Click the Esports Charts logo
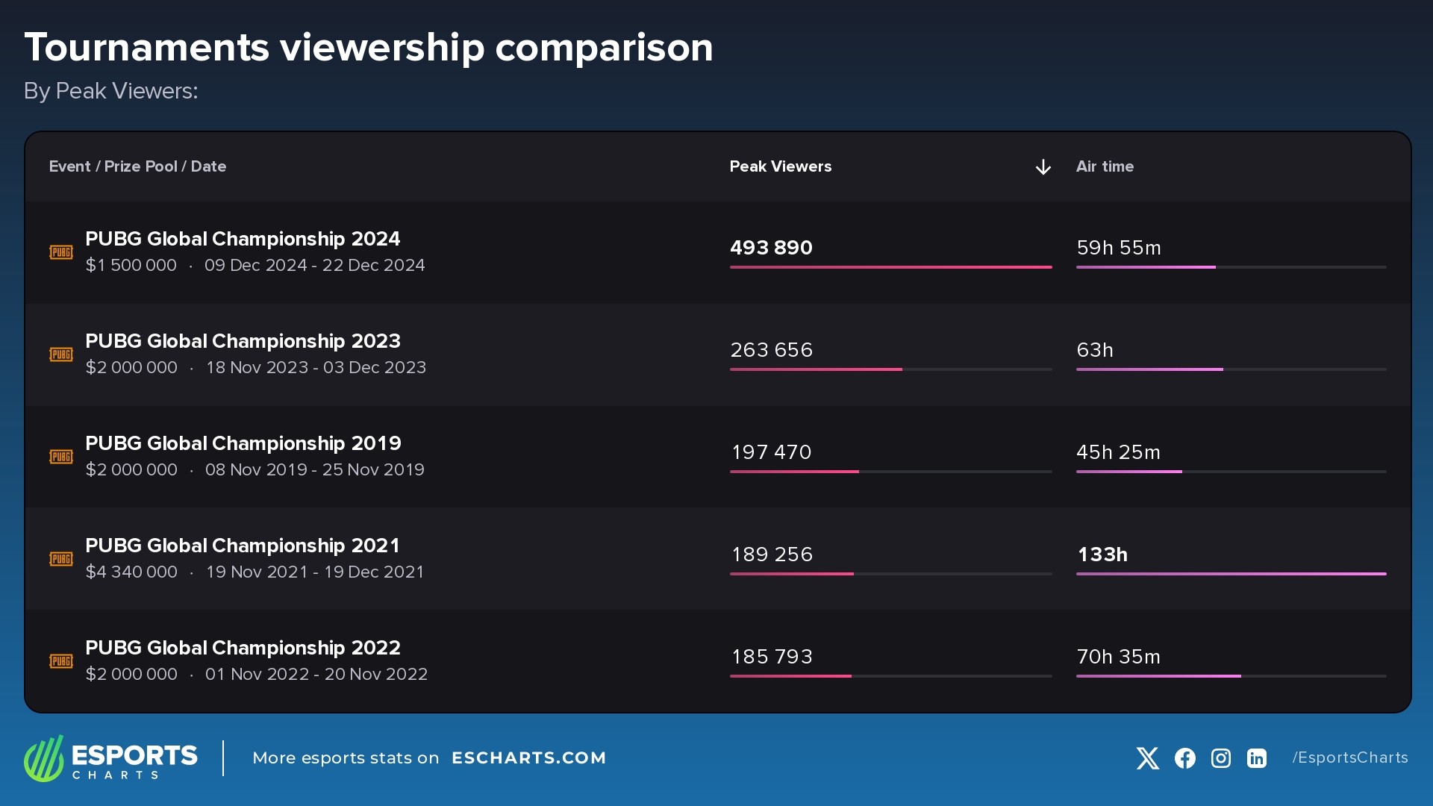Screen dimensions: 1433x806 point(110,758)
